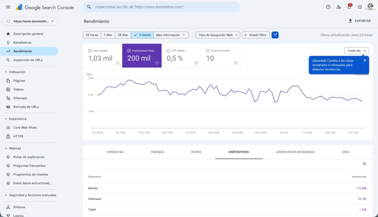The width and height of the screenshot is (378, 217).
Task: Open the Más información date dropdown
Action: point(171,35)
